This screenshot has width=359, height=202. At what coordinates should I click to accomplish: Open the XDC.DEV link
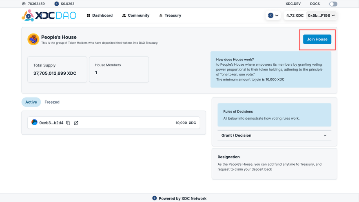click(293, 4)
